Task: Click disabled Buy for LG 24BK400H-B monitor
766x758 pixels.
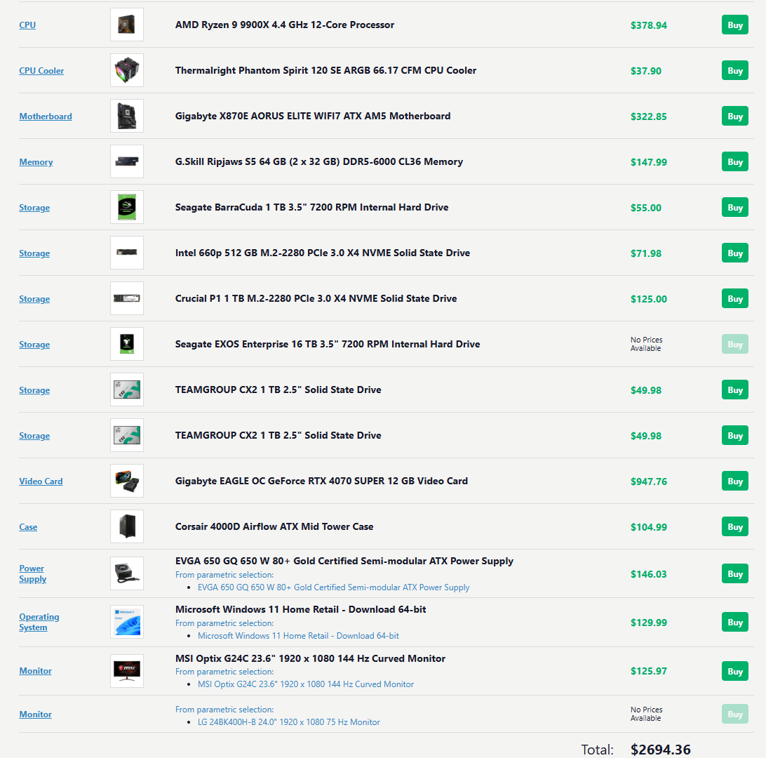Action: pyautogui.click(x=734, y=714)
